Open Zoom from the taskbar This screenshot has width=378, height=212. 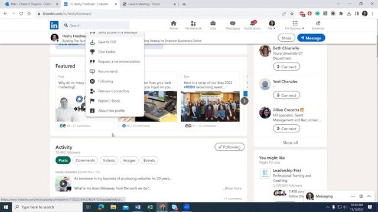187,207
